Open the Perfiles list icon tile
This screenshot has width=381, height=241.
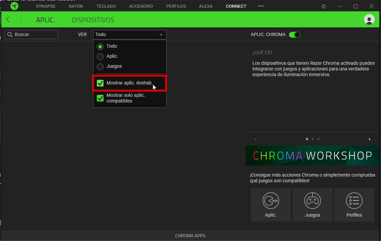[354, 205]
